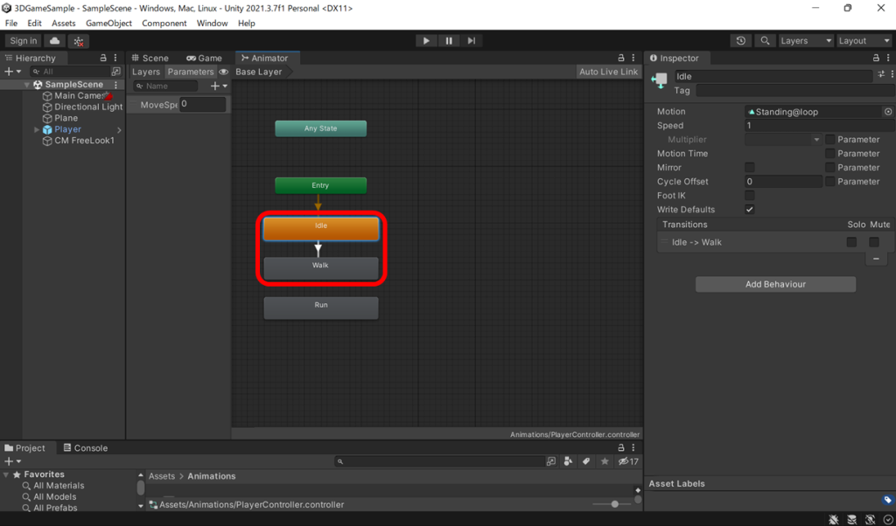Click the Inspector lock icon
This screenshot has width=896, height=526.
click(876, 58)
